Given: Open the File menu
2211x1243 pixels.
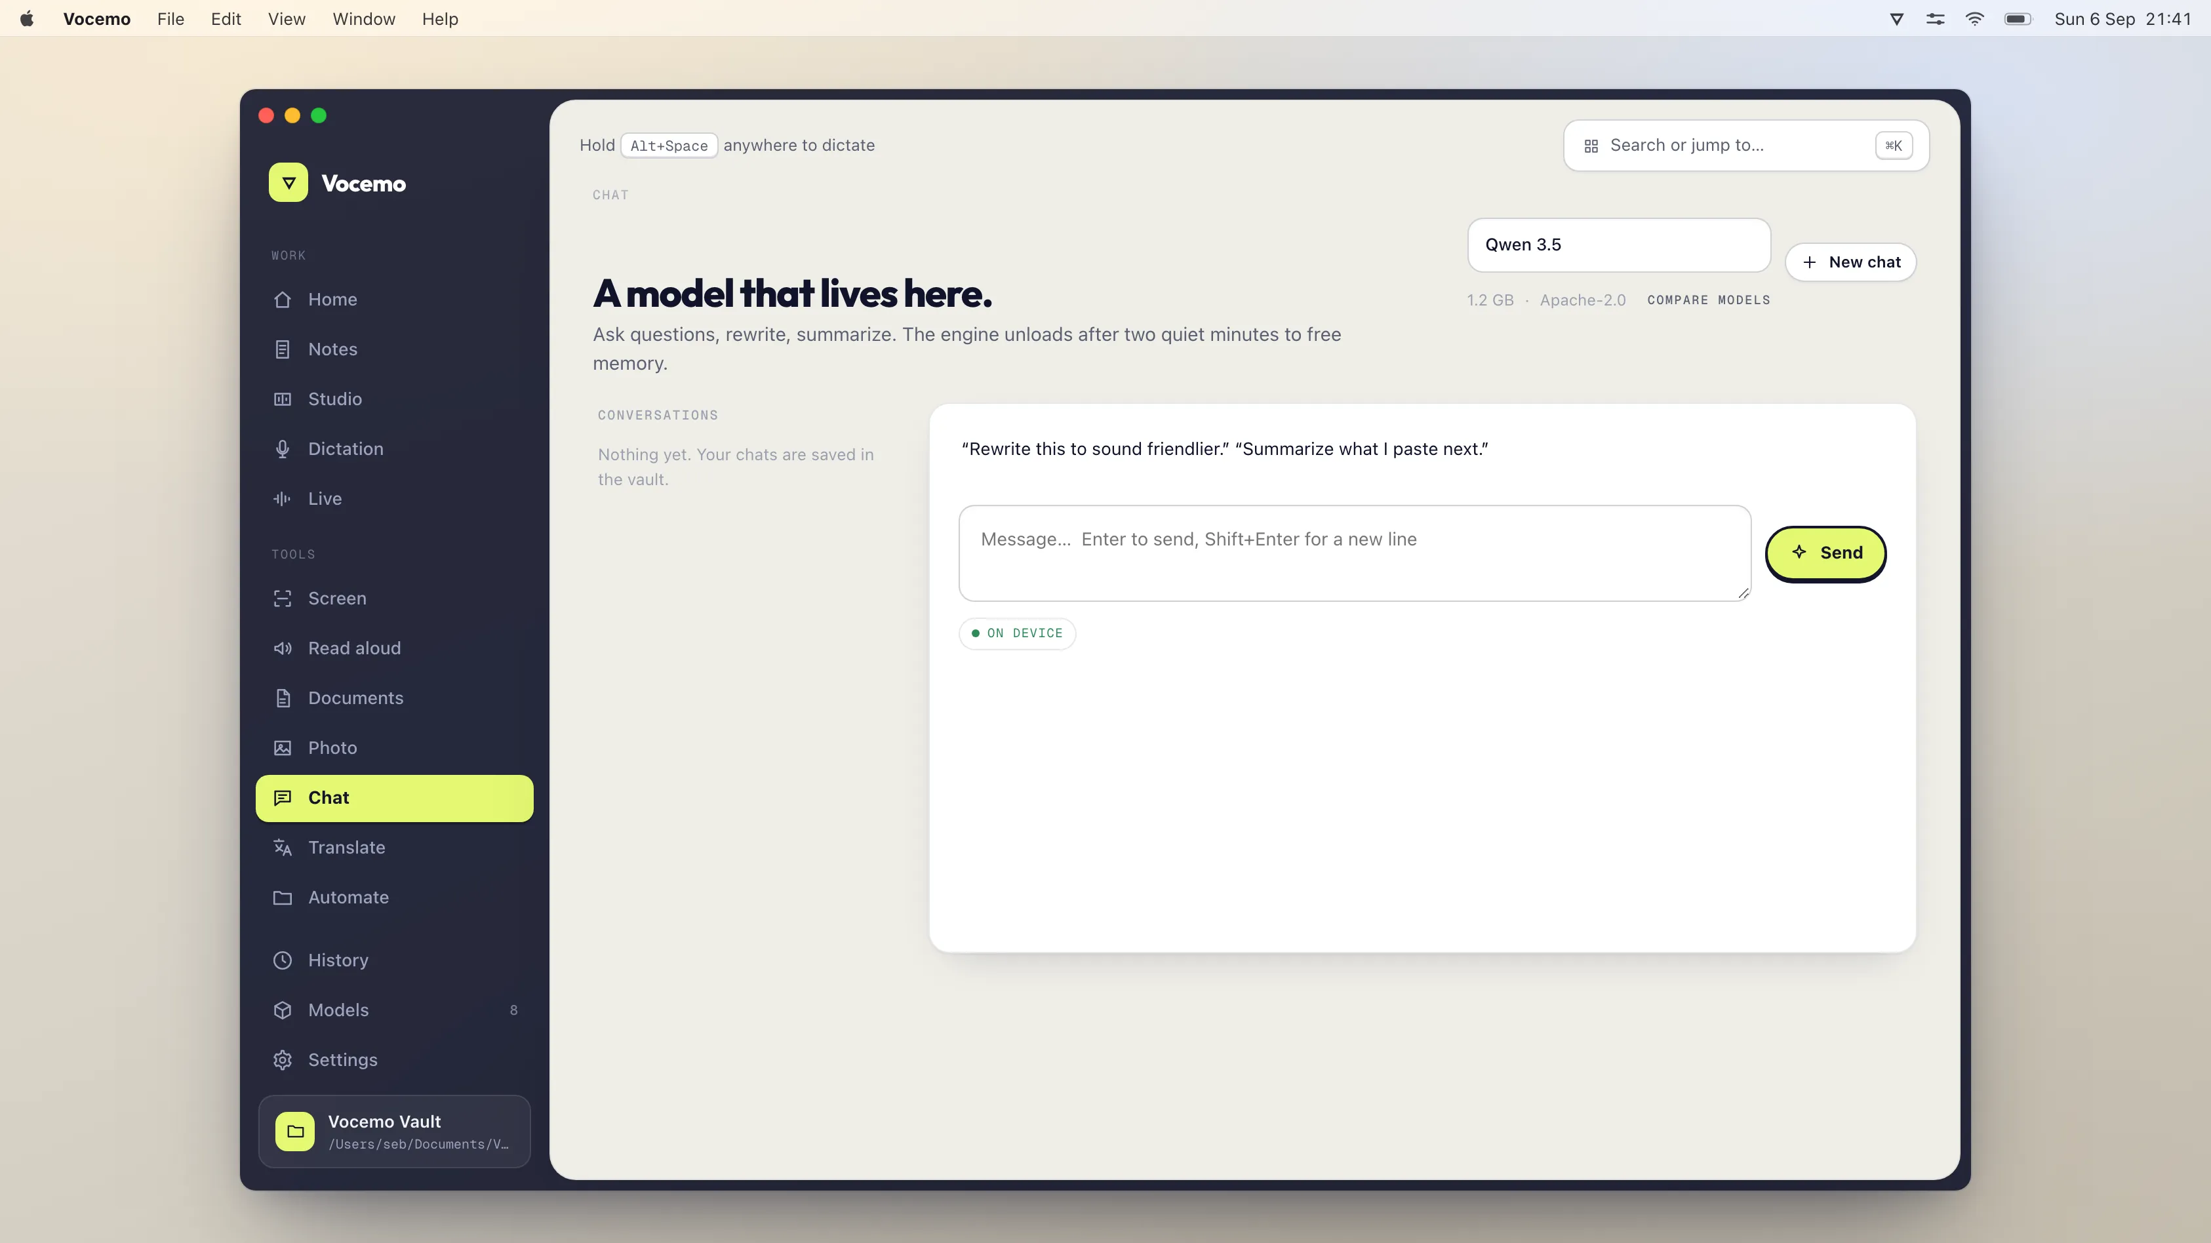Looking at the screenshot, I should tap(170, 19).
